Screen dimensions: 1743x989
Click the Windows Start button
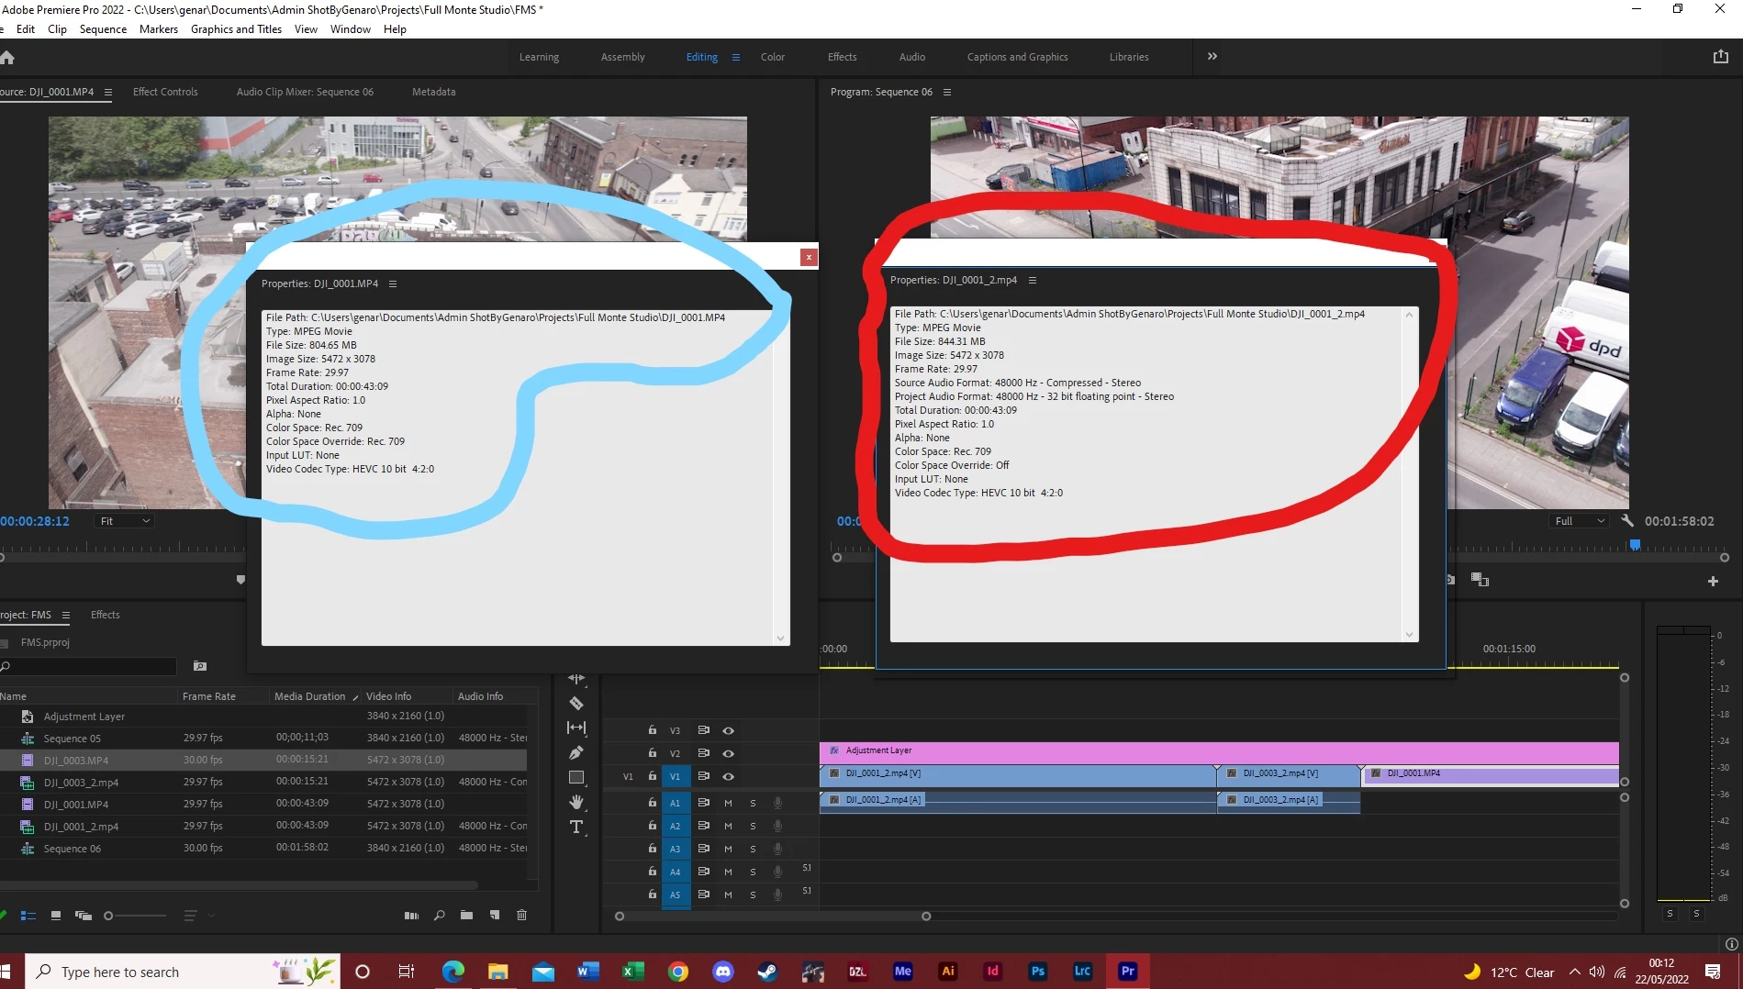pos(7,971)
